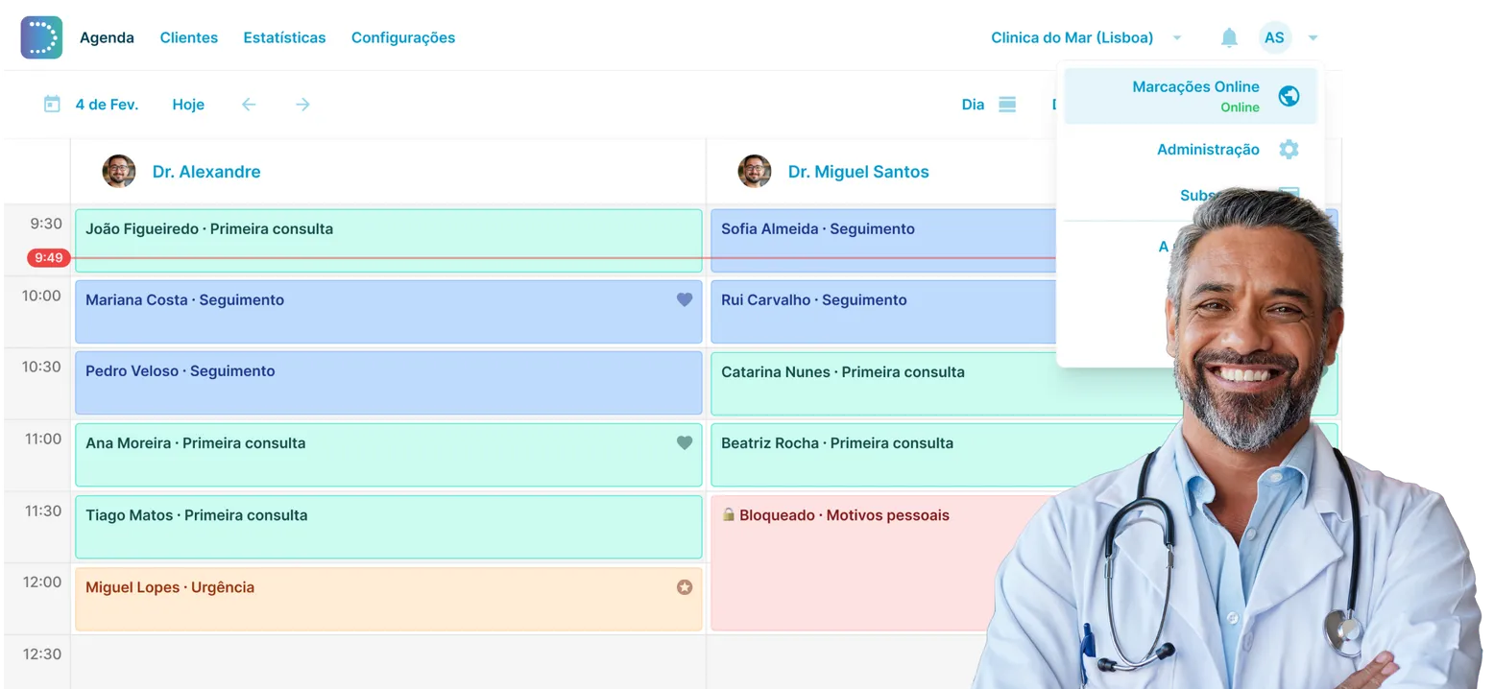Select the day view list icon
This screenshot has height=689, width=1494.
[x=1006, y=104]
